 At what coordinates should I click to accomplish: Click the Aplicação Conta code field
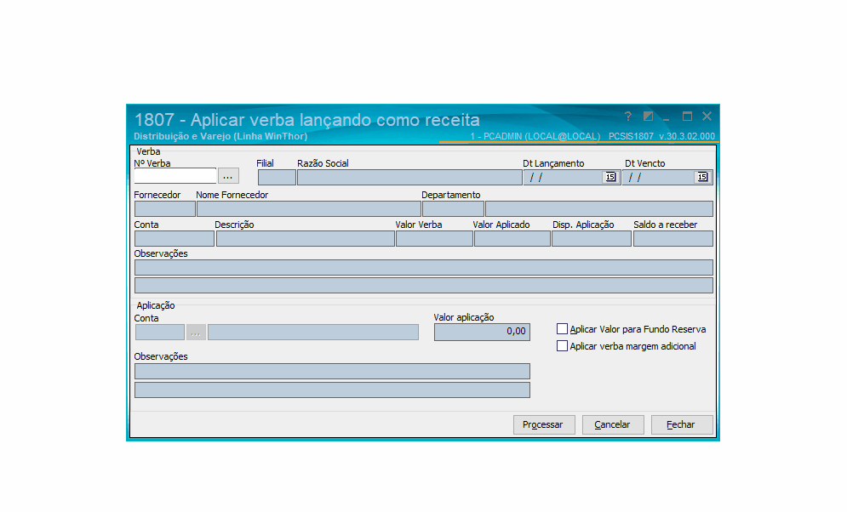(x=160, y=333)
